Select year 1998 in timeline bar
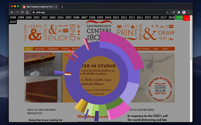This screenshot has height=125, width=201. pyautogui.click(x=13, y=17)
